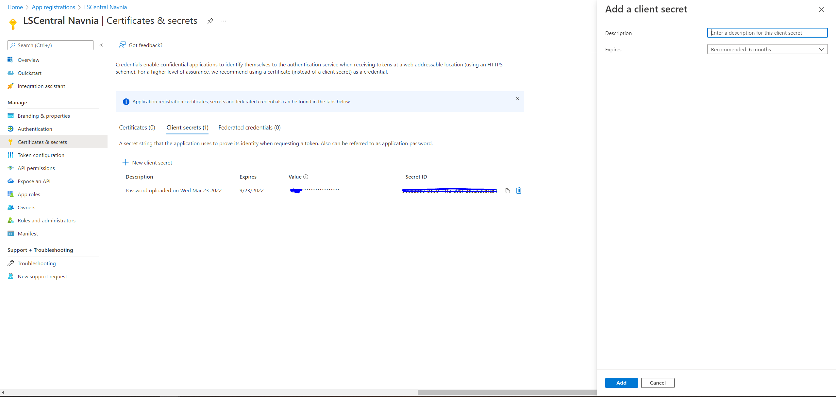This screenshot has width=836, height=397.
Task: Click the Got feedback icon
Action: pos(122,45)
